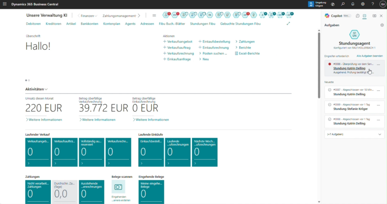Open Fibu Buch.-Blätter menu item
Viewport: 387px width, 204px height.
pos(172,24)
